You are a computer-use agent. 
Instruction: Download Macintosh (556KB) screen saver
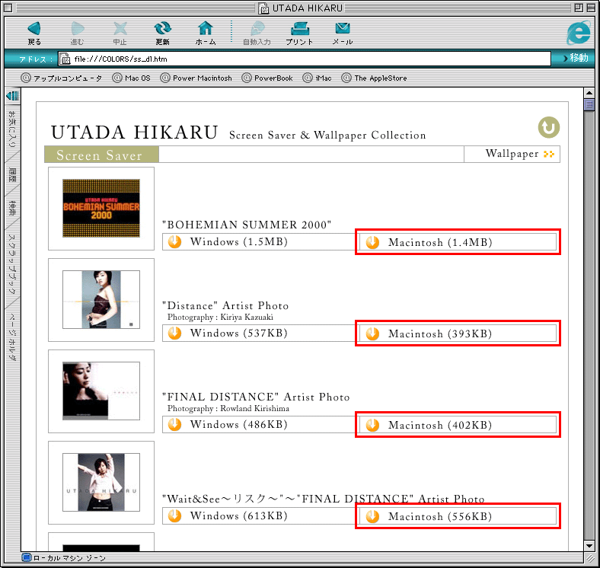[x=458, y=516]
